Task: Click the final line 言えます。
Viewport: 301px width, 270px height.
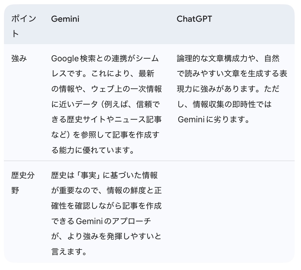Action: tap(69, 252)
